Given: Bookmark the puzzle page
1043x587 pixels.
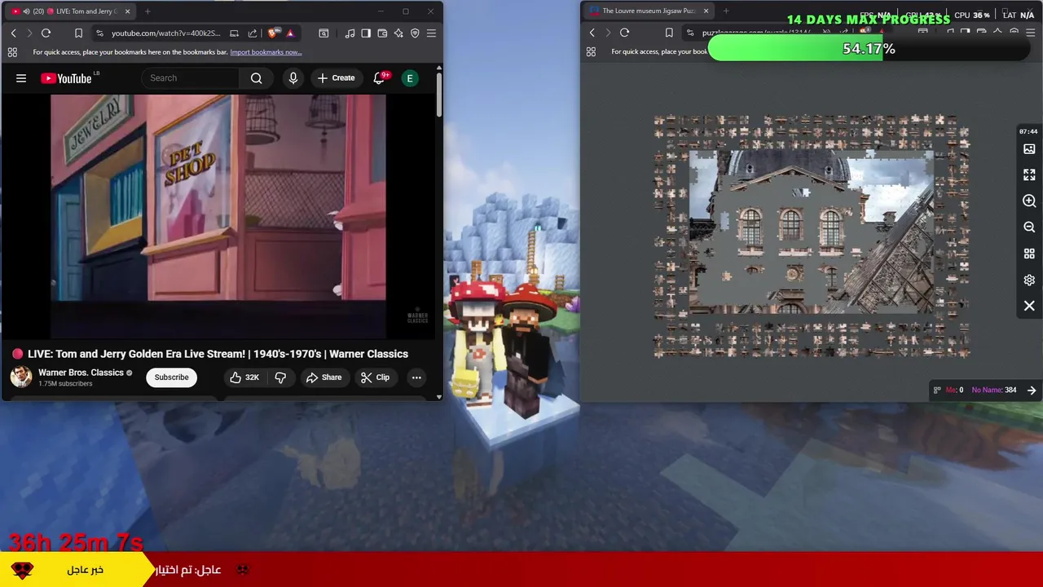Looking at the screenshot, I should click(x=669, y=33).
